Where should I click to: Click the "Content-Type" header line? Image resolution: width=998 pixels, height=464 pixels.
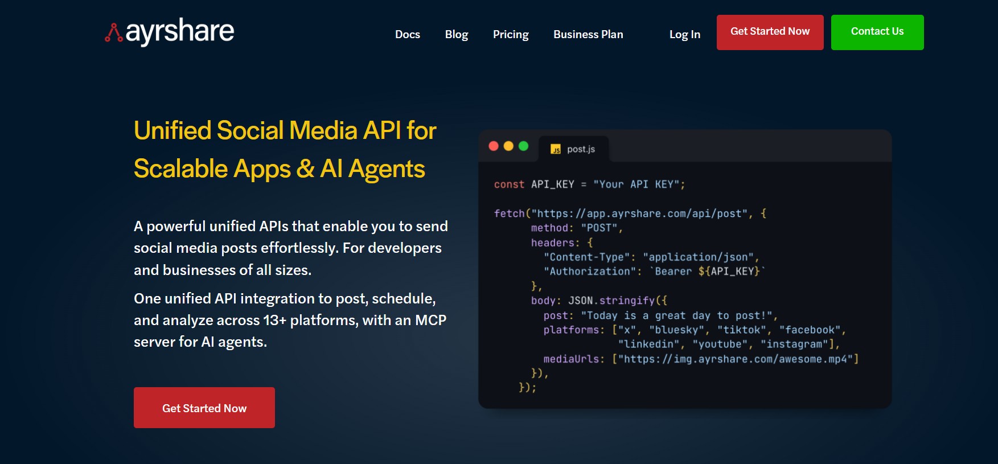(651, 257)
